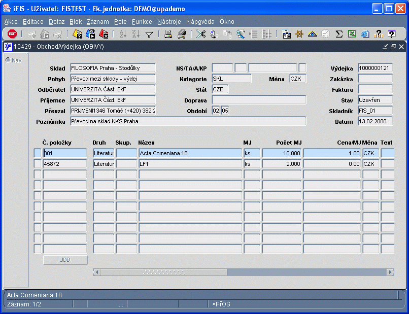Click the grayed tree list icon
409x314 pixels.
[x=267, y=34]
